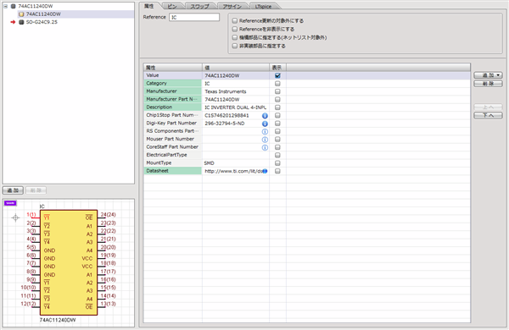Click Texas Instruments value cell
This screenshot has width=509, height=330.
point(236,91)
